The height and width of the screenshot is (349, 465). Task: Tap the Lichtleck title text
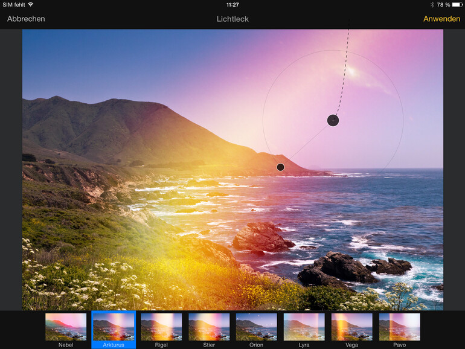point(232,19)
